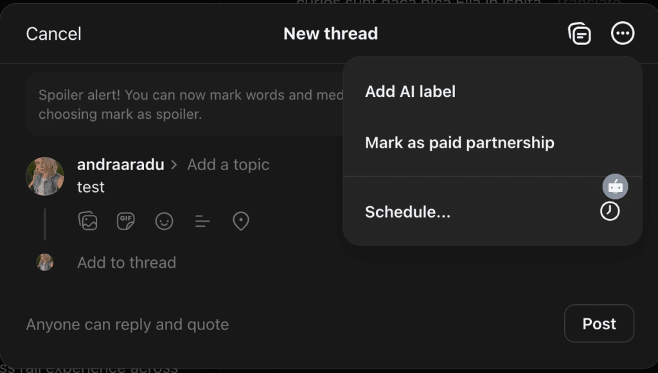Select Add AI label from the menu
The image size is (658, 373).
coord(410,91)
